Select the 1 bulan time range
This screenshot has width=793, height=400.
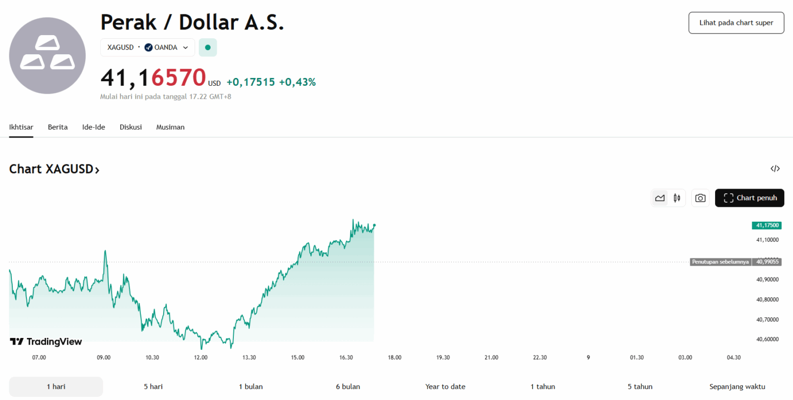250,387
